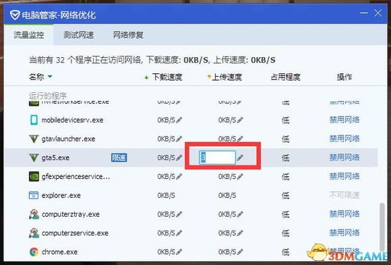Screen dimensions: 391x265
Task: Click 禁用网络 for gfexperienceservice
Action: 344,176
